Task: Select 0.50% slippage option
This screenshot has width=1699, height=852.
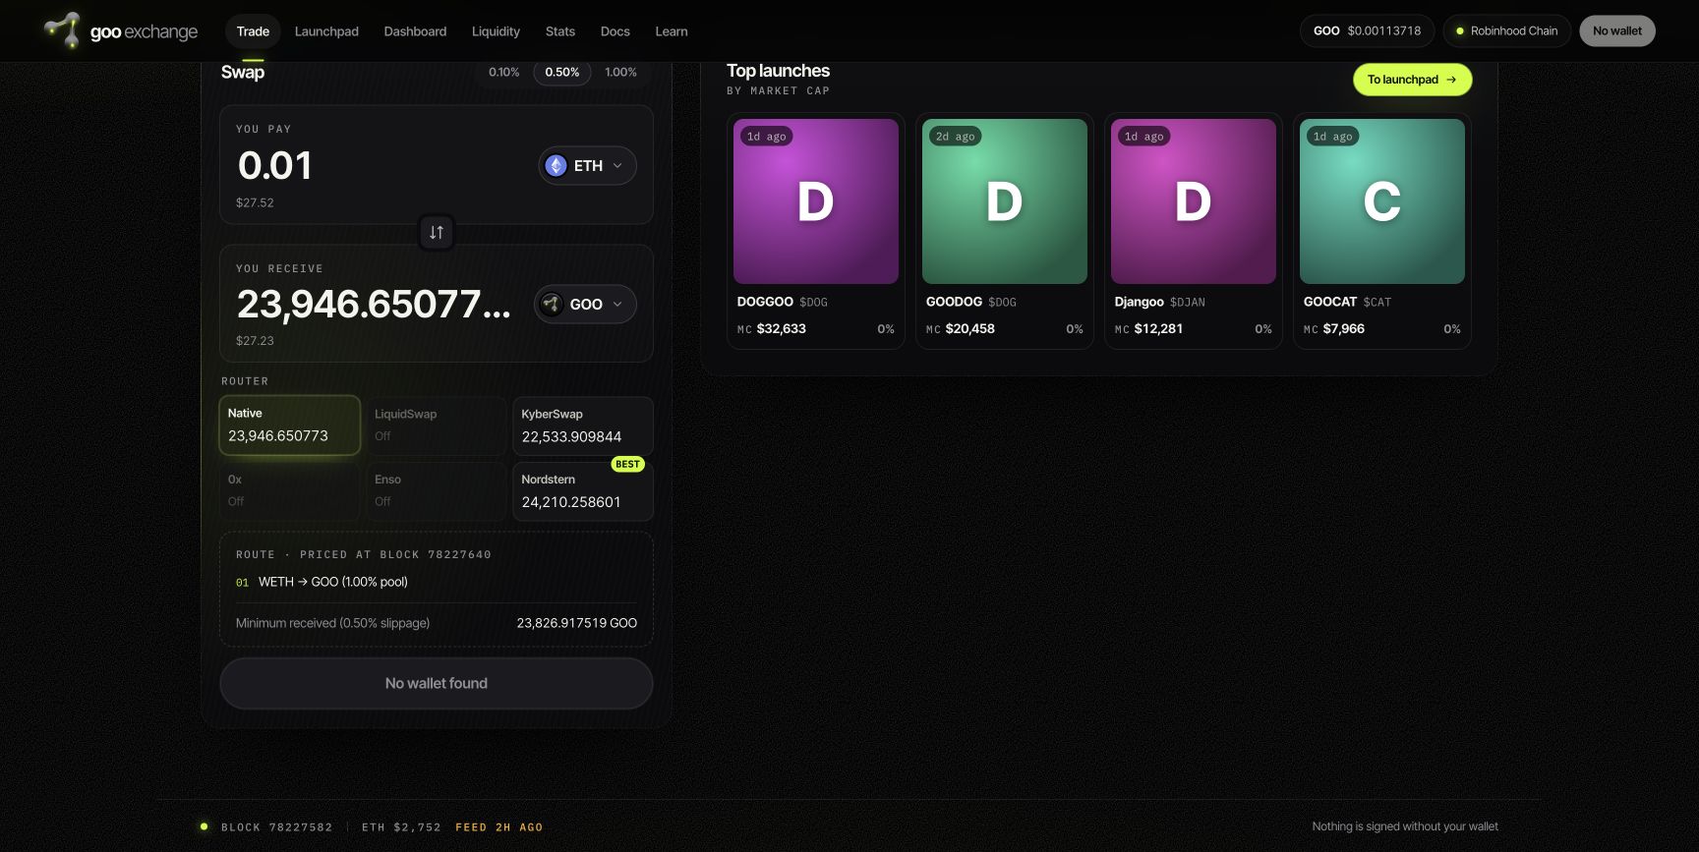Action: (x=562, y=73)
